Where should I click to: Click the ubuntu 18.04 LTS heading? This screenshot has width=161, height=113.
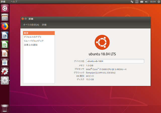(102, 54)
